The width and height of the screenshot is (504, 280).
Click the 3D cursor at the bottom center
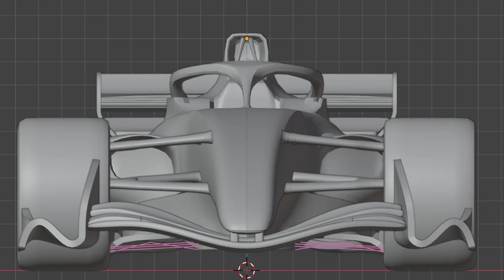coord(246,269)
